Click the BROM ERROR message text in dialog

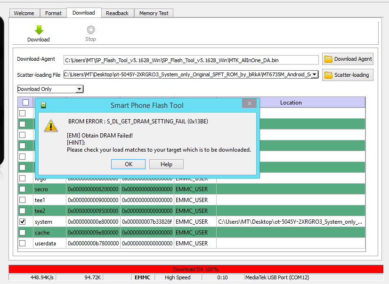pyautogui.click(x=138, y=122)
